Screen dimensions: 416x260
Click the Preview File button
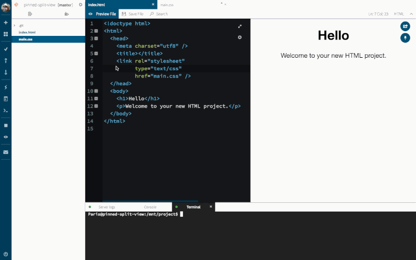pos(102,14)
